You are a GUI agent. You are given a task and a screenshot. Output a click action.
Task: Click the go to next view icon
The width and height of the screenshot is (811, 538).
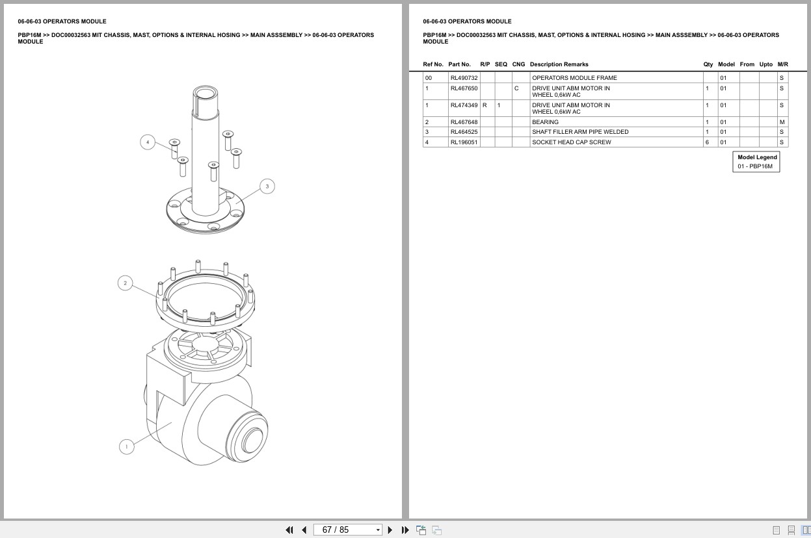pyautogui.click(x=437, y=530)
